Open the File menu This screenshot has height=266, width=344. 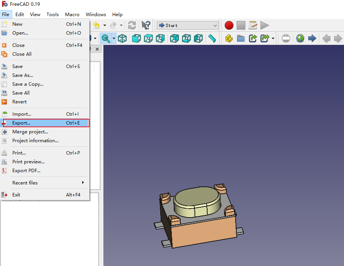[x=6, y=15]
